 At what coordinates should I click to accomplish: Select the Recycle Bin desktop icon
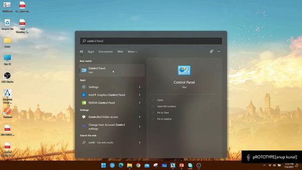pyautogui.click(x=8, y=25)
